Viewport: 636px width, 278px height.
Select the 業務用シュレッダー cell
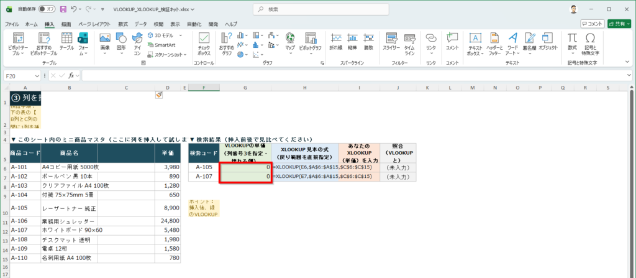coord(70,221)
